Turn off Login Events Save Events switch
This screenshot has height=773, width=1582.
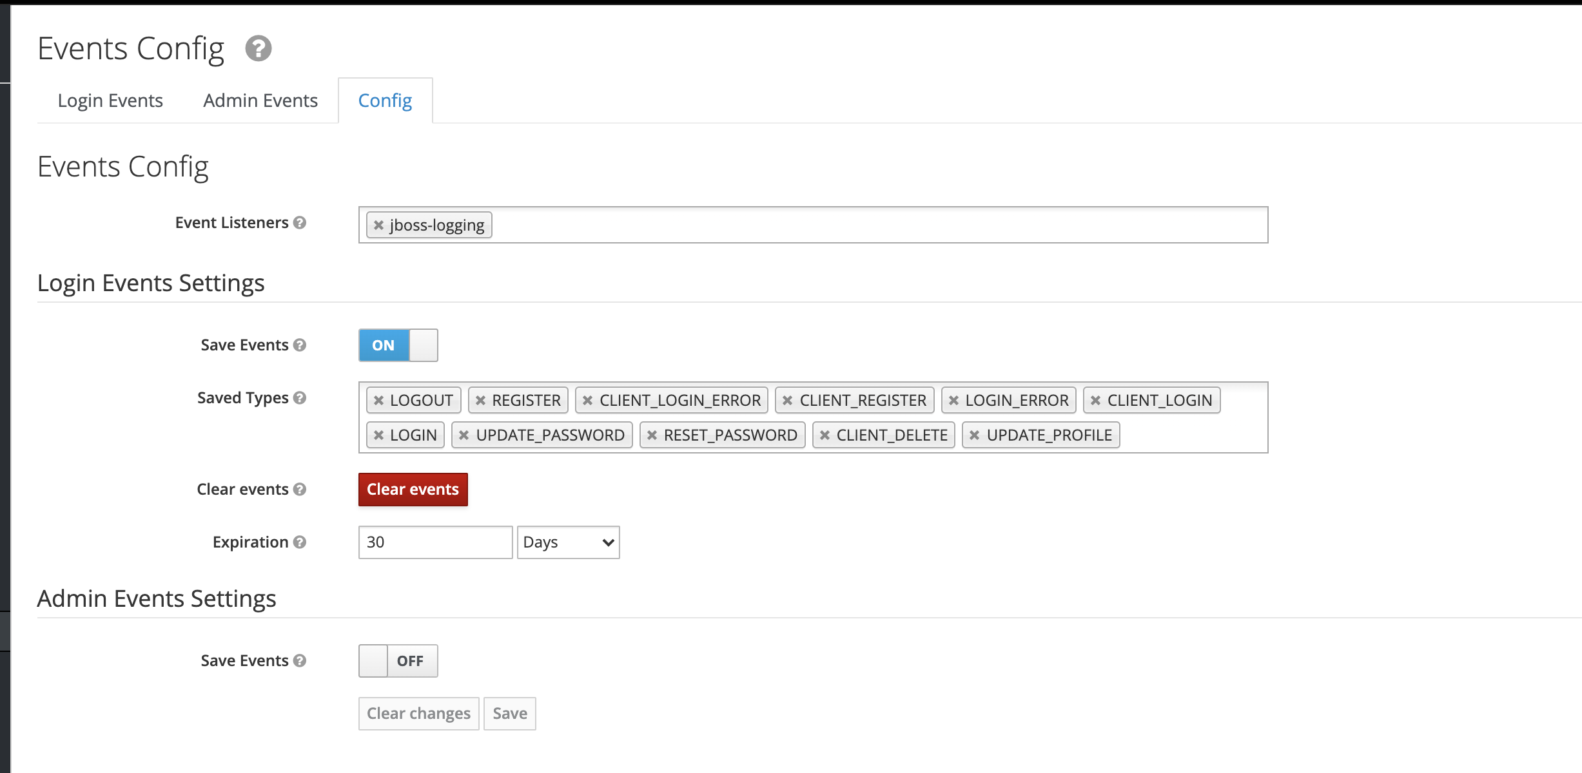point(398,345)
